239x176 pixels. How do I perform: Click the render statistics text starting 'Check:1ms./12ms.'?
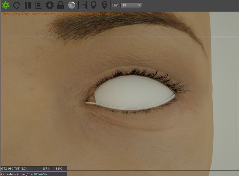pyautogui.click(x=62, y=14)
